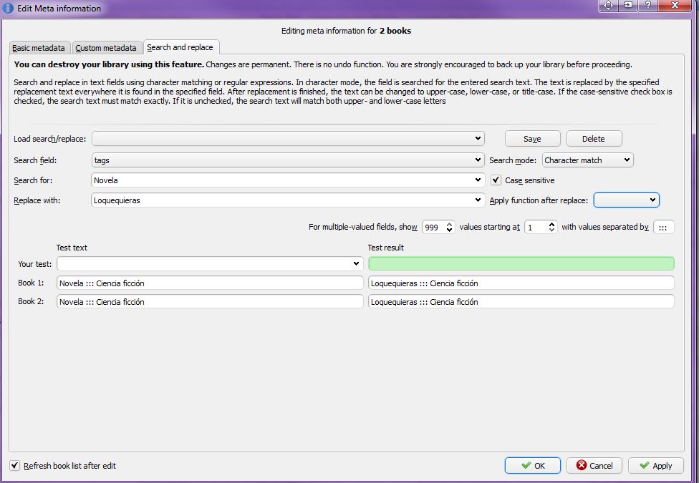Click the Apply button with green check
This screenshot has width=699, height=483.
(656, 466)
